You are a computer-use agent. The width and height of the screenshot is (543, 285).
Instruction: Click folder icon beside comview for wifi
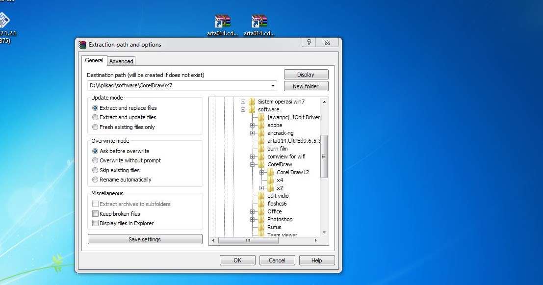(261, 156)
